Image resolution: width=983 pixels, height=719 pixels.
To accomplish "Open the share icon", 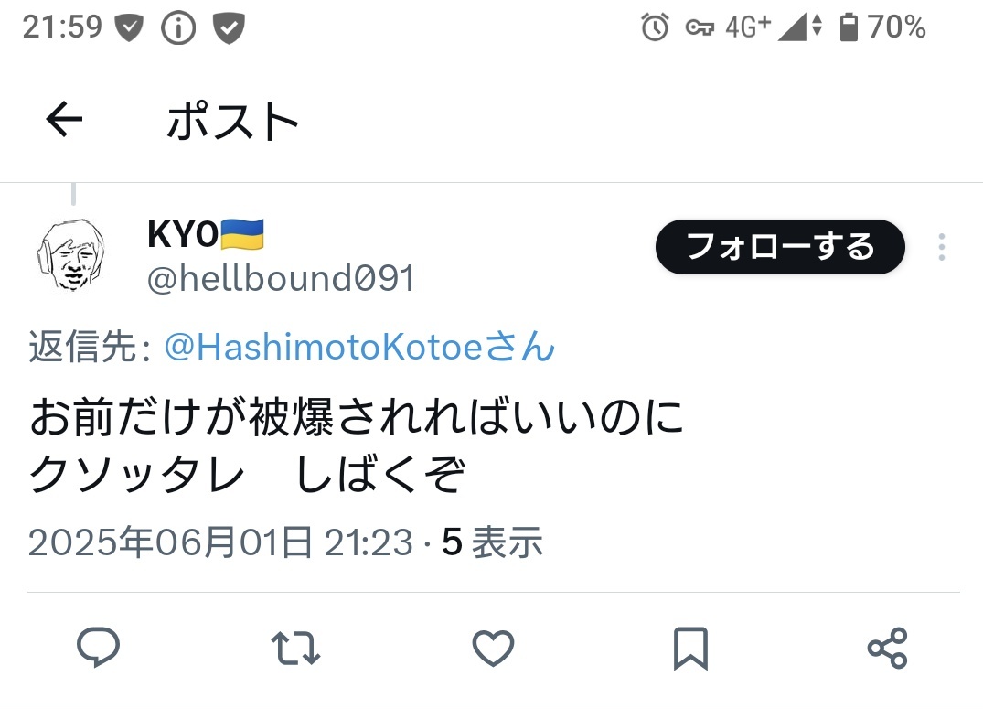I will click(x=888, y=648).
